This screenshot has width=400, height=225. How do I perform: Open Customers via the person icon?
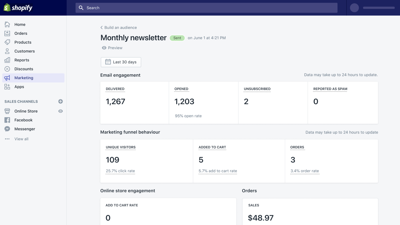[7, 51]
